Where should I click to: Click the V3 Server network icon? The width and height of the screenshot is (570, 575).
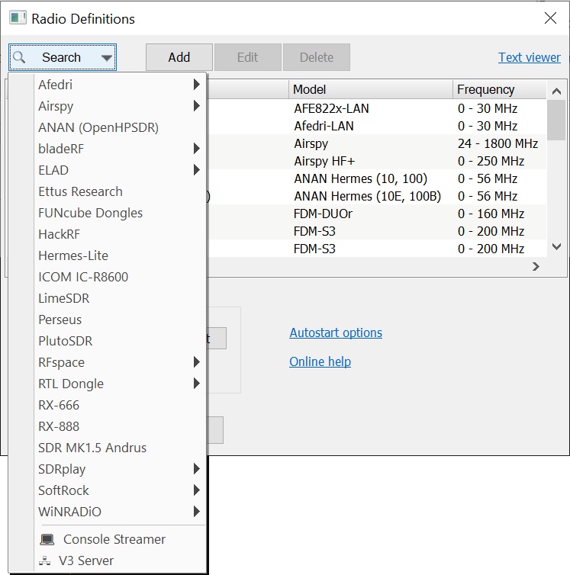[47, 561]
